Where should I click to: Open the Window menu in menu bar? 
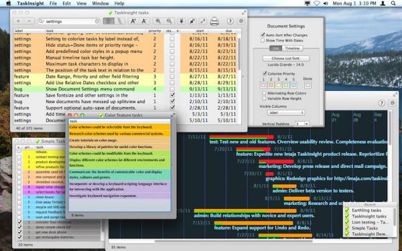[100, 3]
